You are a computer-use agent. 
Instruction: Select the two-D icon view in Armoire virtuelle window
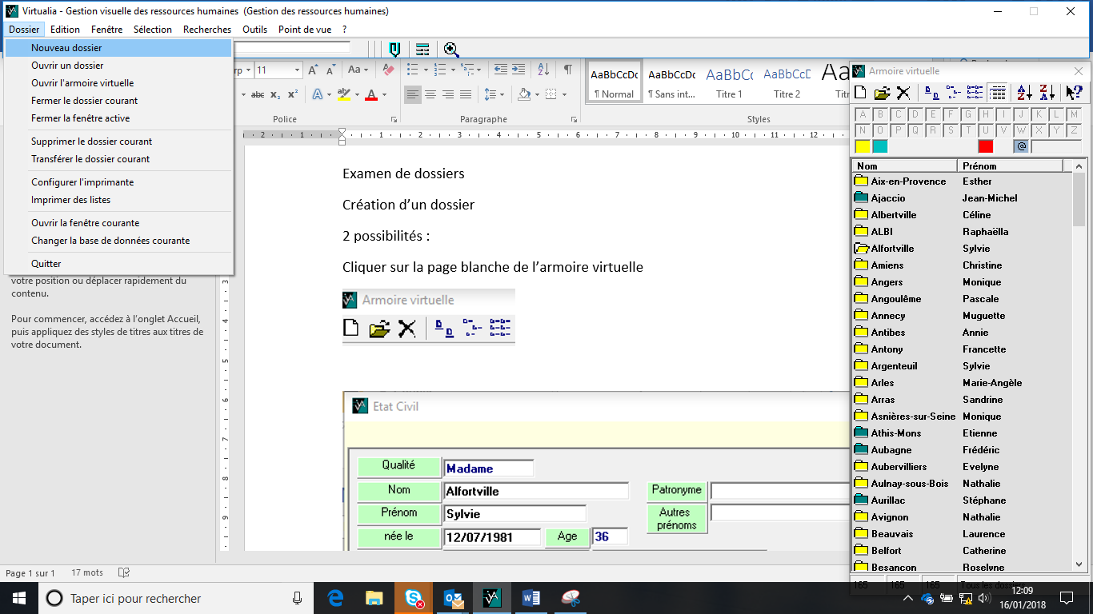point(931,93)
